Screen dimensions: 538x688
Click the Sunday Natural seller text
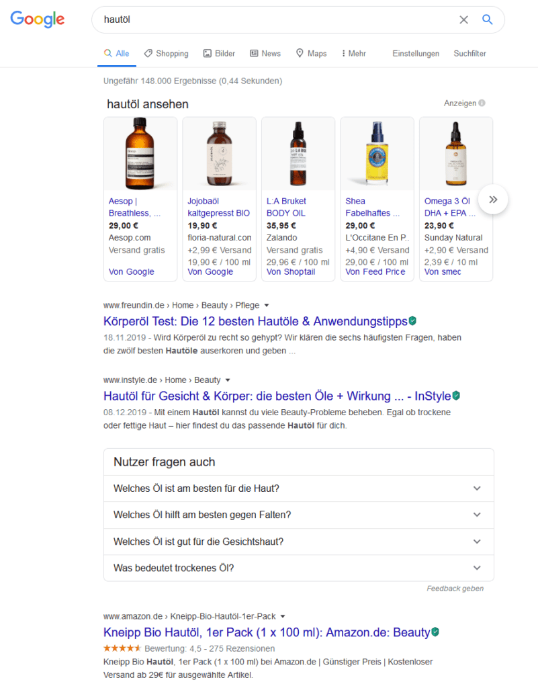453,237
